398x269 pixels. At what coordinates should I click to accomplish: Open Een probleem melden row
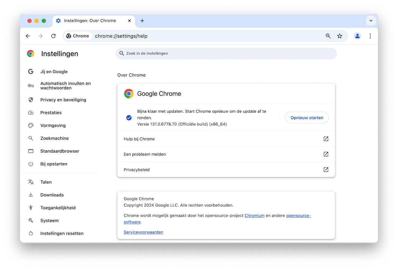(226, 154)
